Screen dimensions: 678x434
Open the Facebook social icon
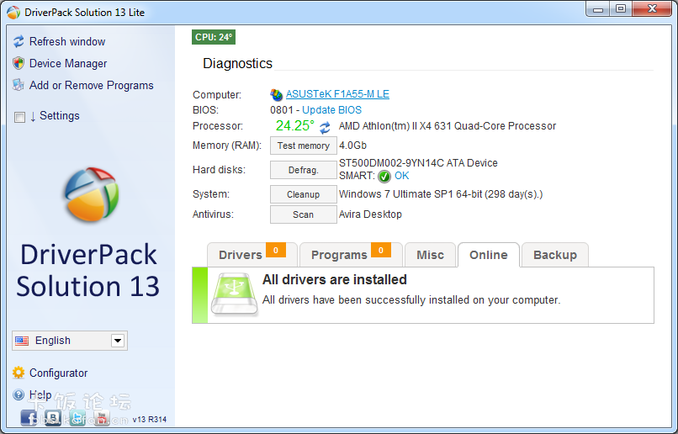(x=29, y=418)
